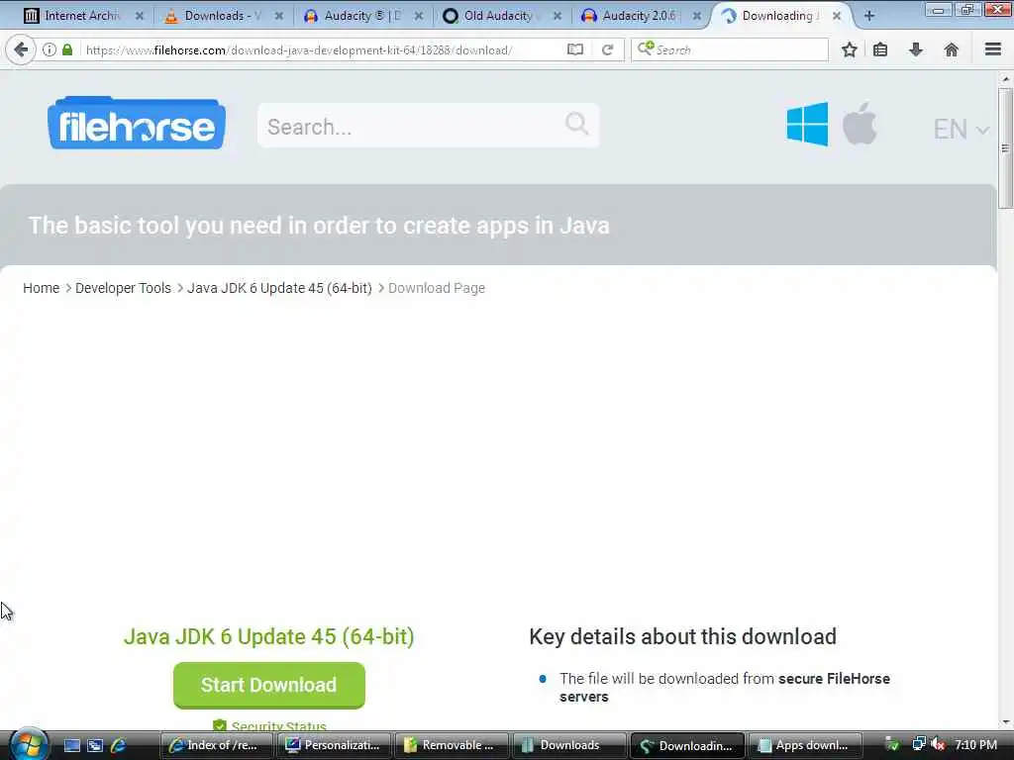Viewport: 1014px width, 760px height.
Task: Click the Security Status link
Action: (x=278, y=727)
